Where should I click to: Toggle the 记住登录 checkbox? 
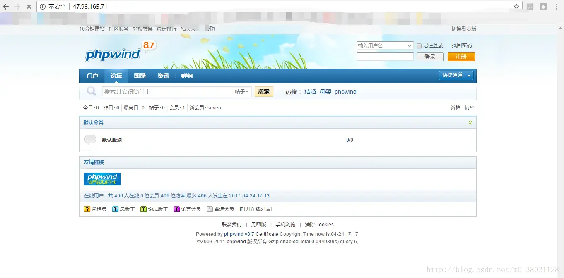click(x=419, y=46)
